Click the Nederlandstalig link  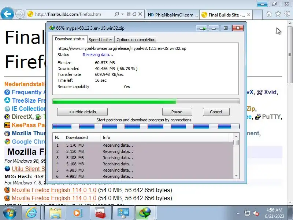pyautogui.click(x=25, y=84)
